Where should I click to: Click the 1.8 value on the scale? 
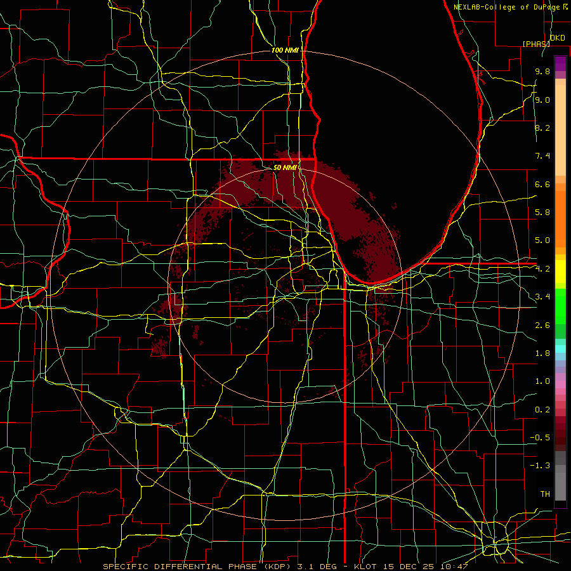542,353
